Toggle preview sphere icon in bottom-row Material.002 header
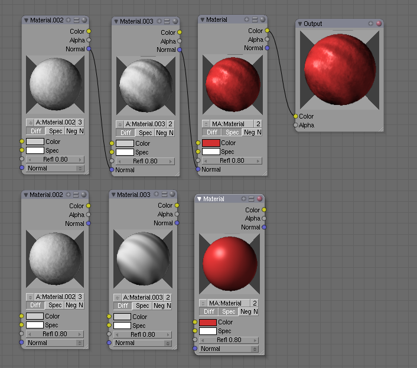 (84, 195)
